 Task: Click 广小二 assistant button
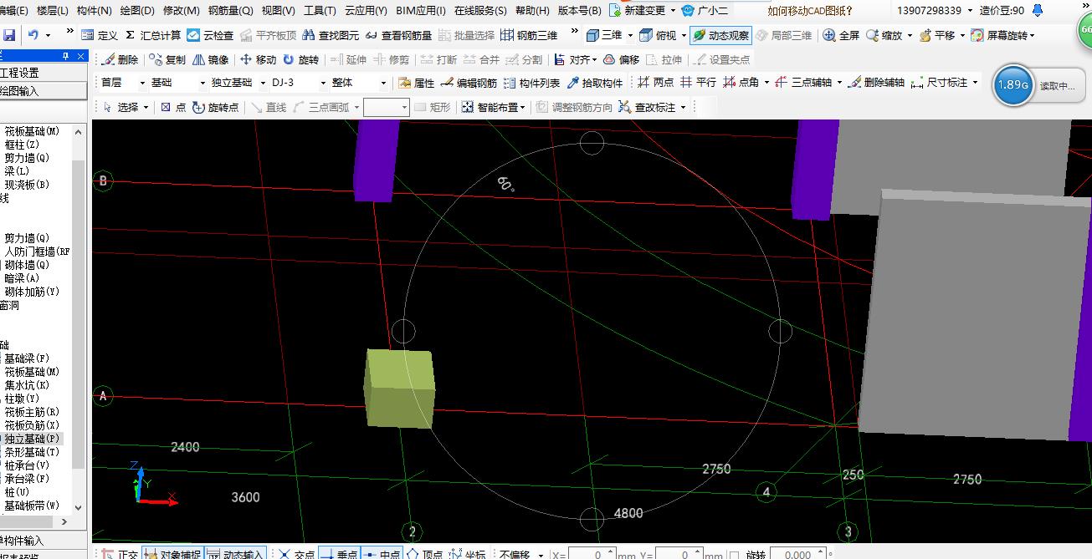(x=705, y=11)
